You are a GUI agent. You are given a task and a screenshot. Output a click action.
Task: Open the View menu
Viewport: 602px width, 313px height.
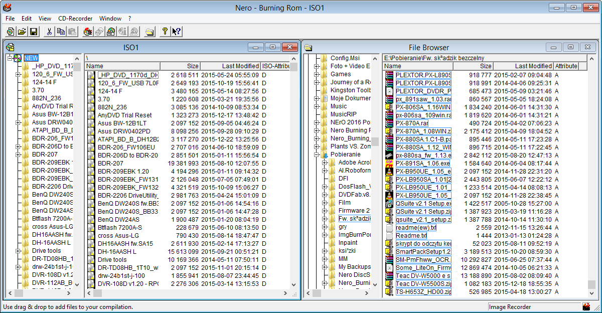pyautogui.click(x=45, y=19)
